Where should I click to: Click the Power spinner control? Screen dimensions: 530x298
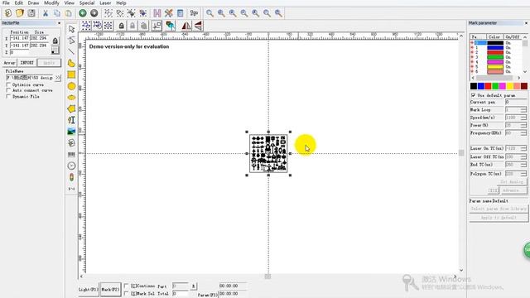point(523,125)
